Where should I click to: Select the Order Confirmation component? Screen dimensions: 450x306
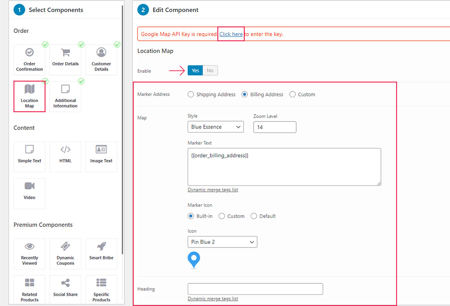pos(29,60)
